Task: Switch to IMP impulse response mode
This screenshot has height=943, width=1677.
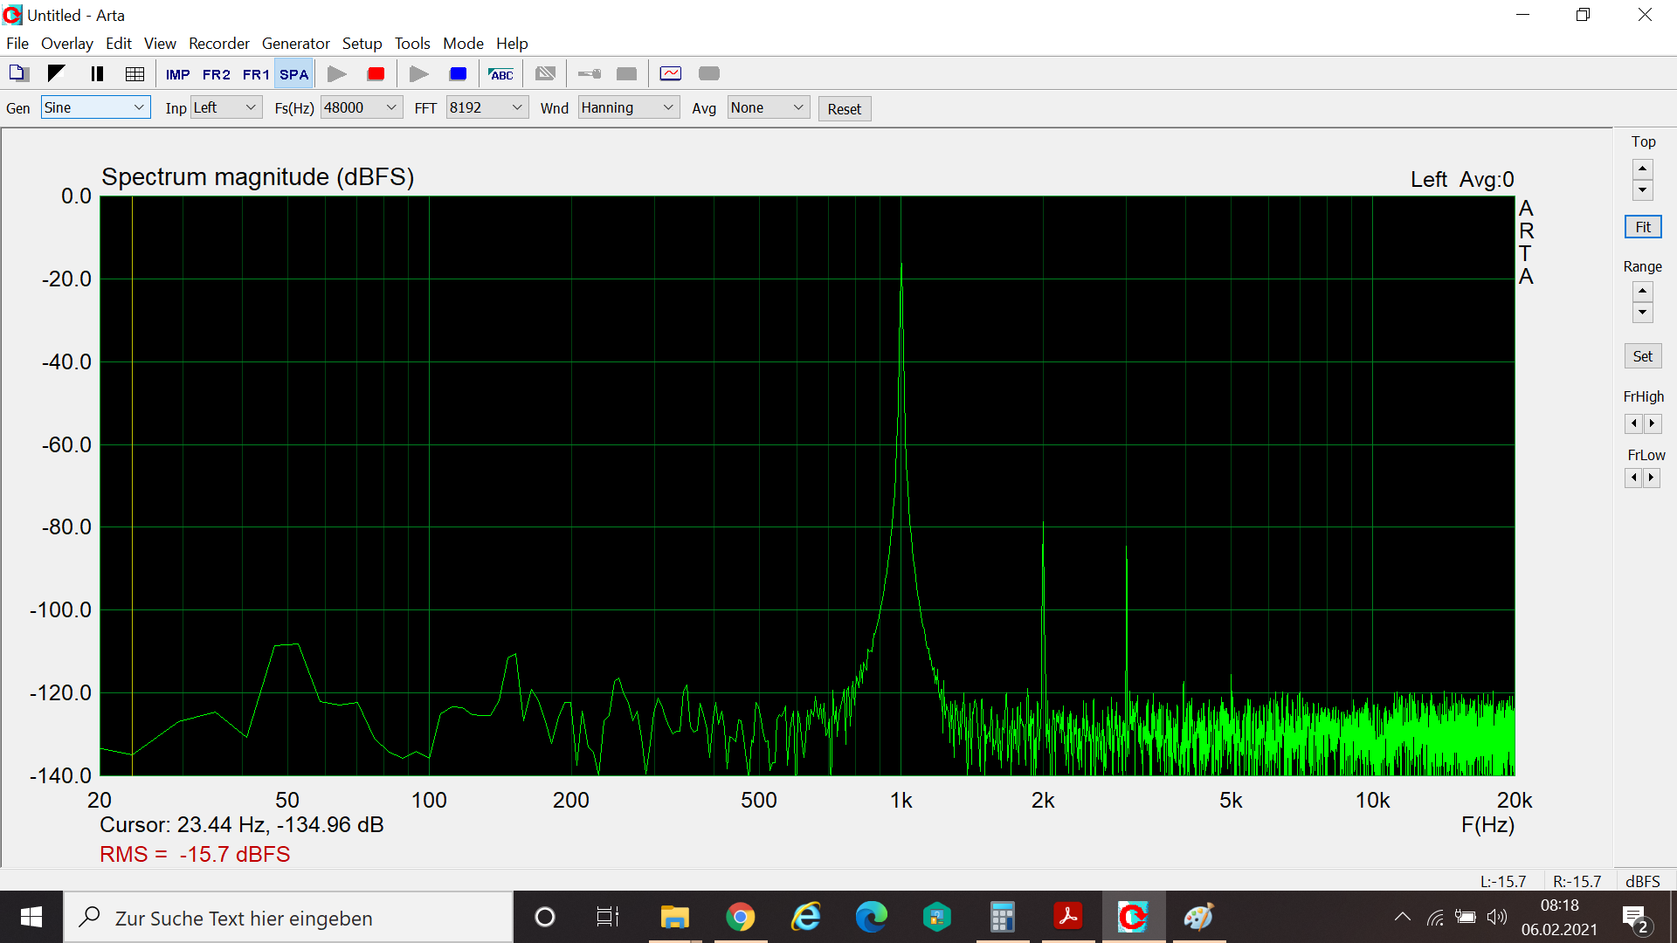Action: (x=177, y=74)
